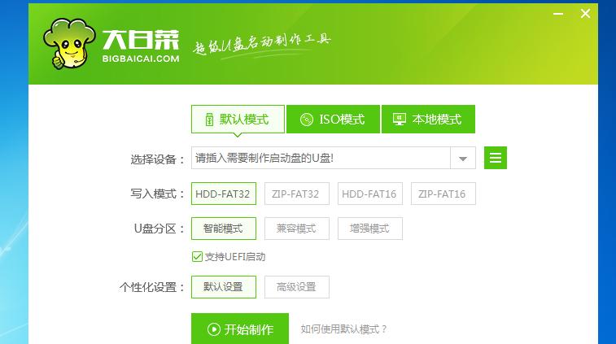Open 高级设置 personalization option
Viewport: 616px width, 344px height.
(x=296, y=287)
